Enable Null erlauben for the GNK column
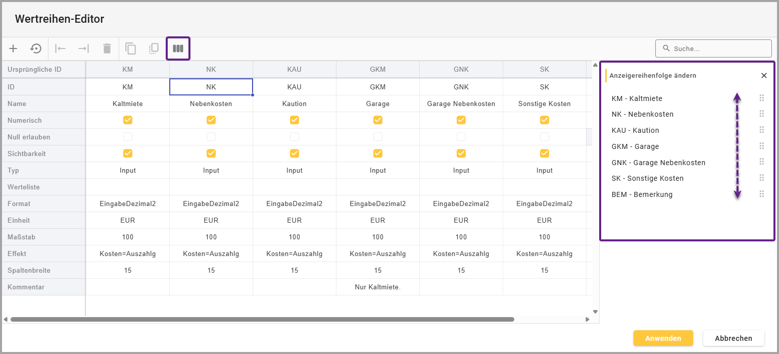Viewport: 779px width, 354px height. click(461, 137)
